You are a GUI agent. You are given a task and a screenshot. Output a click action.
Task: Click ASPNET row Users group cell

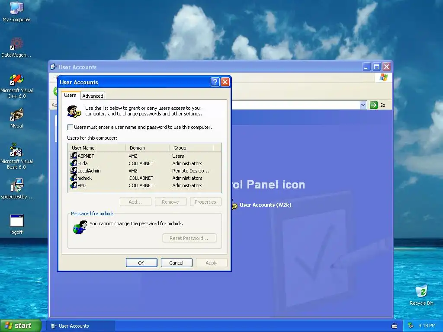pos(178,156)
